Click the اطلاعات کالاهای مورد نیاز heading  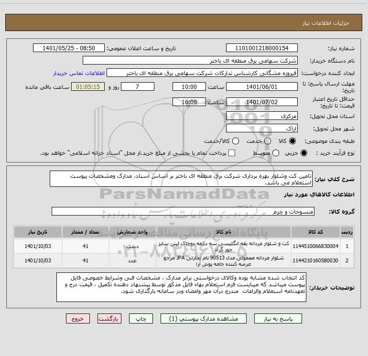(x=319, y=194)
